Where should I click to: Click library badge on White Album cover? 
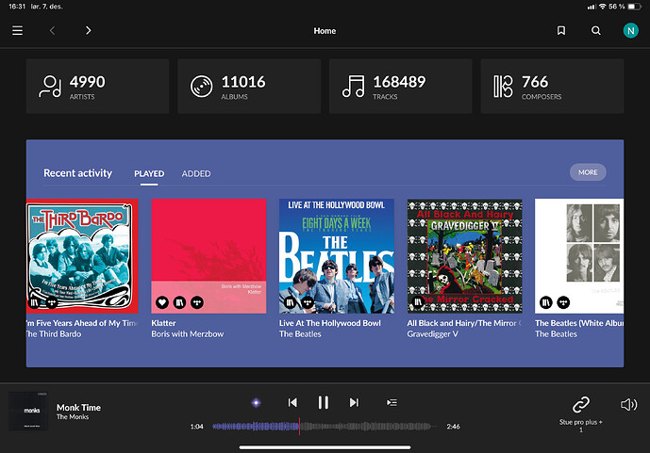click(545, 302)
